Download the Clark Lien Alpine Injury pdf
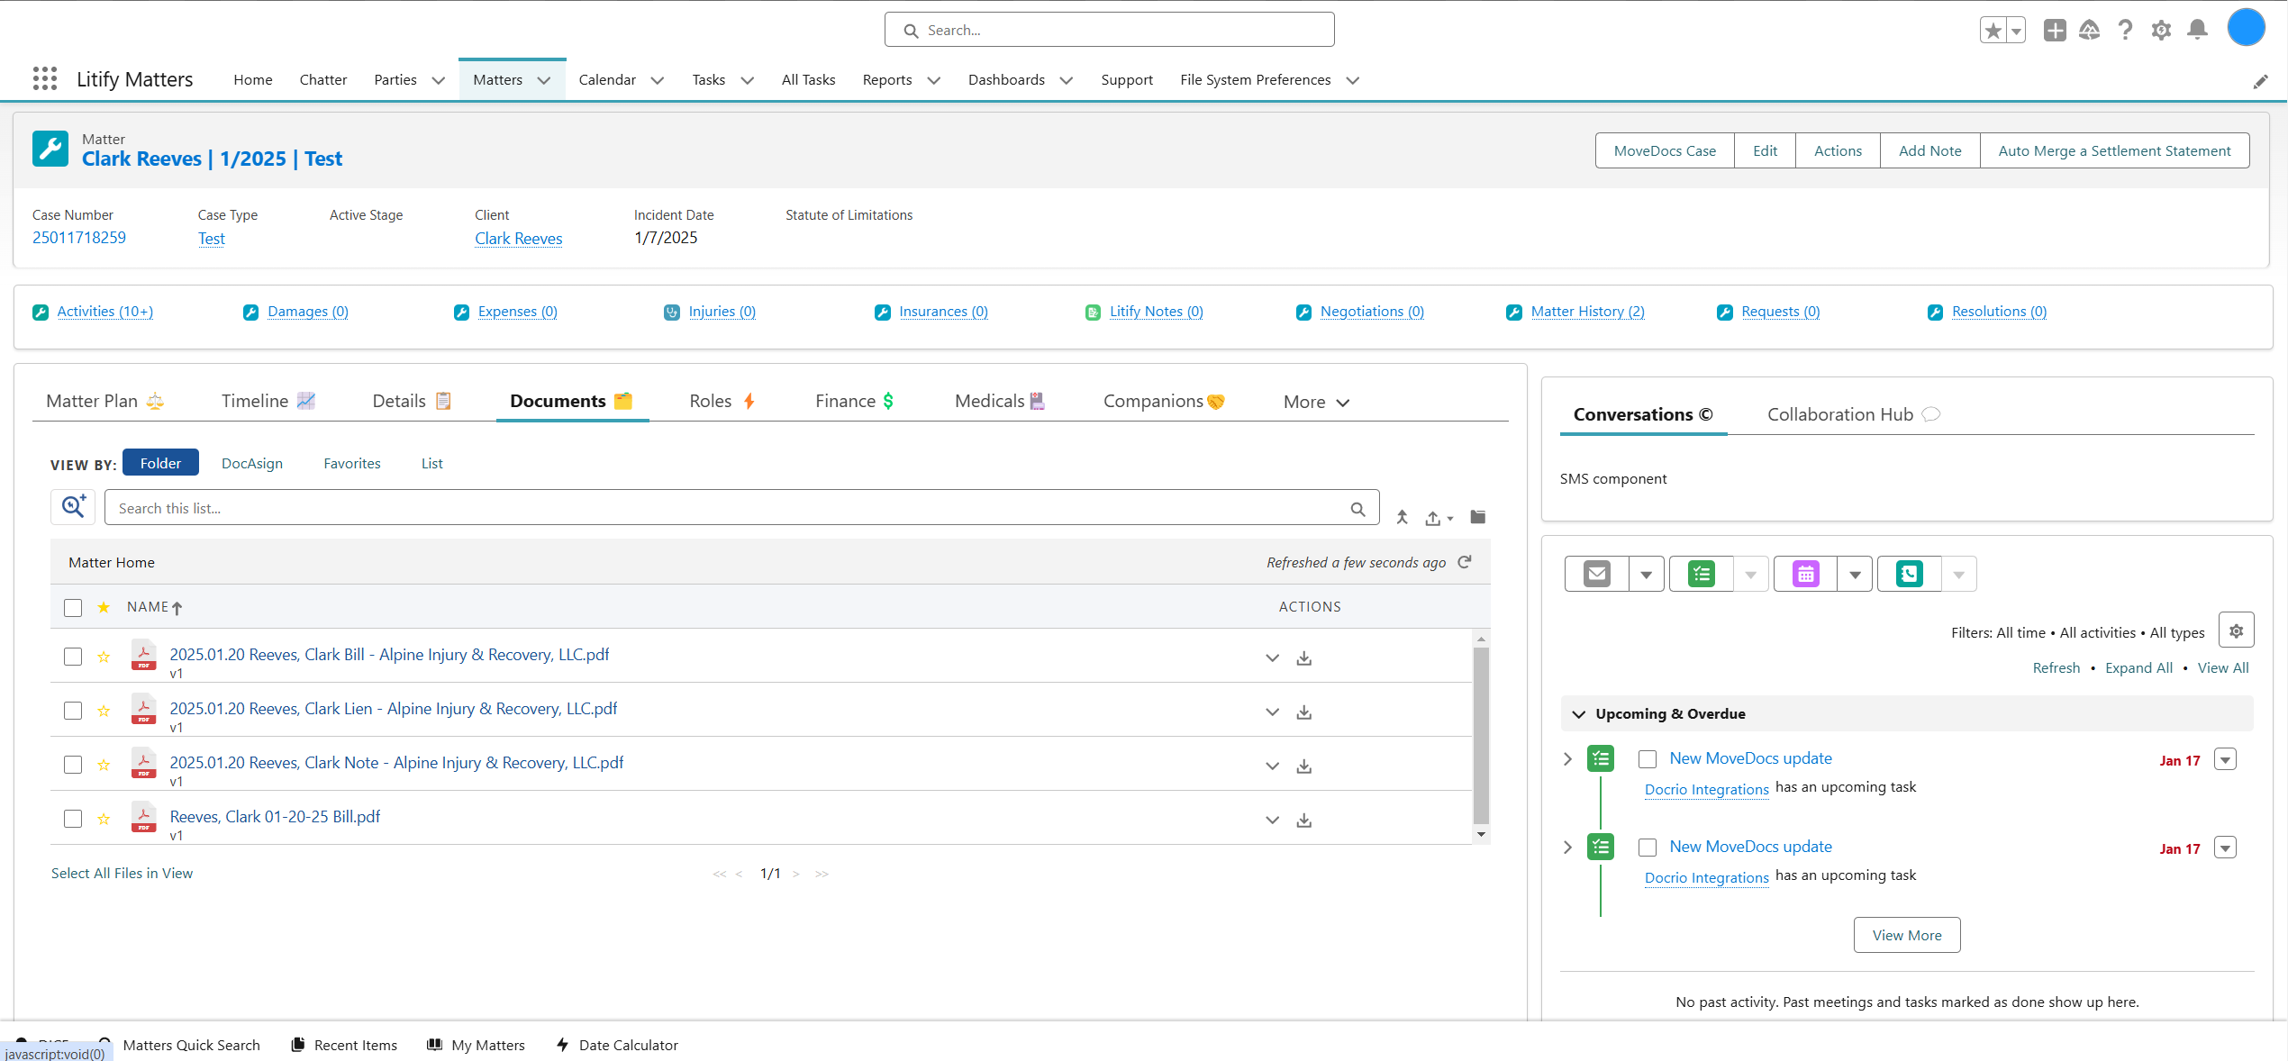 coord(1303,712)
